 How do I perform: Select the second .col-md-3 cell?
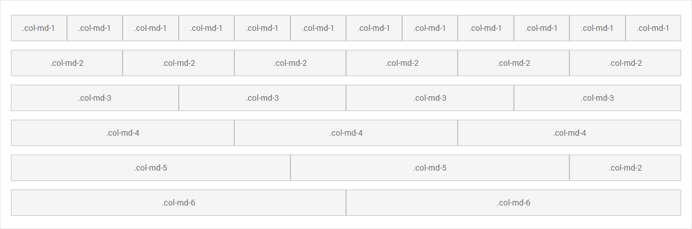pos(262,98)
